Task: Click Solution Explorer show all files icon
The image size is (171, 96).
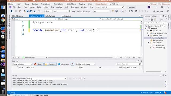Action: (155, 19)
